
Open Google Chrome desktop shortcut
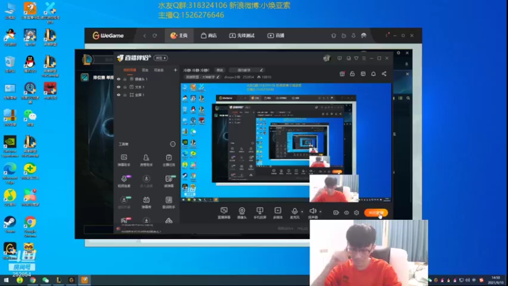pyautogui.click(x=30, y=226)
